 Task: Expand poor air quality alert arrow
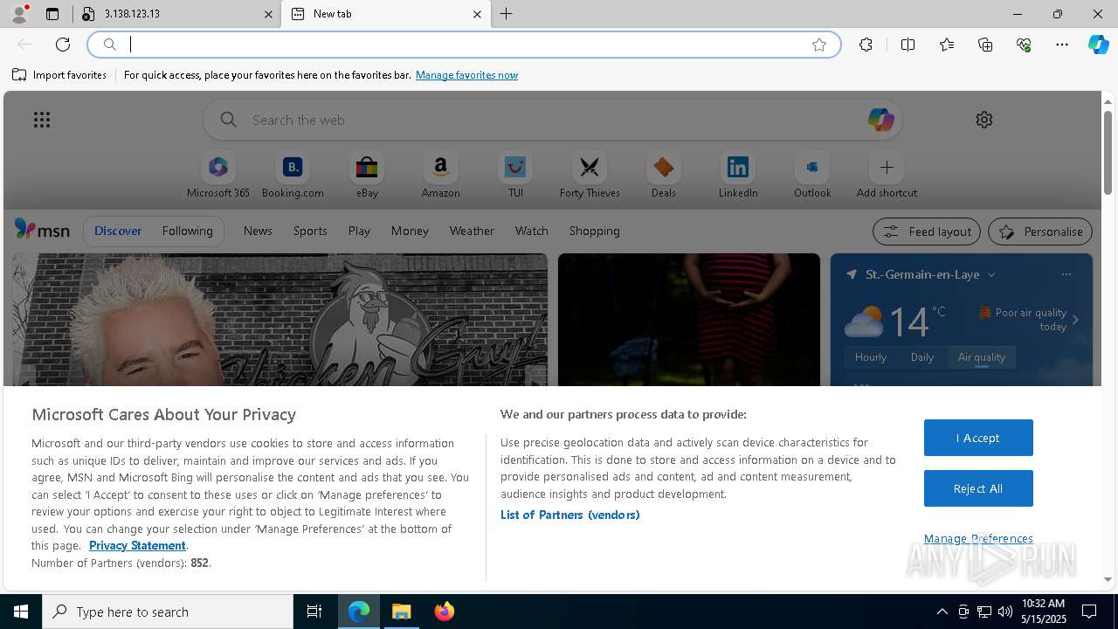1075,320
